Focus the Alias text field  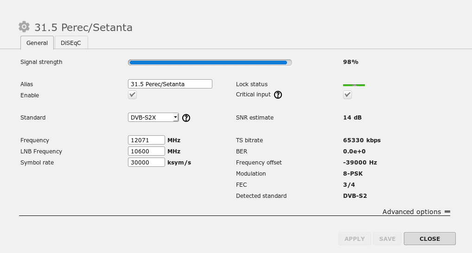[x=170, y=84]
